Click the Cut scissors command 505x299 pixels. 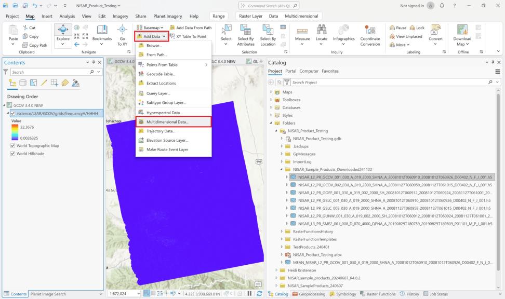coord(29,28)
